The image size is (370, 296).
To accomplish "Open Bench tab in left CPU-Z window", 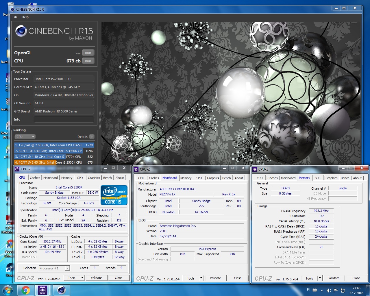I will tap(108, 178).
